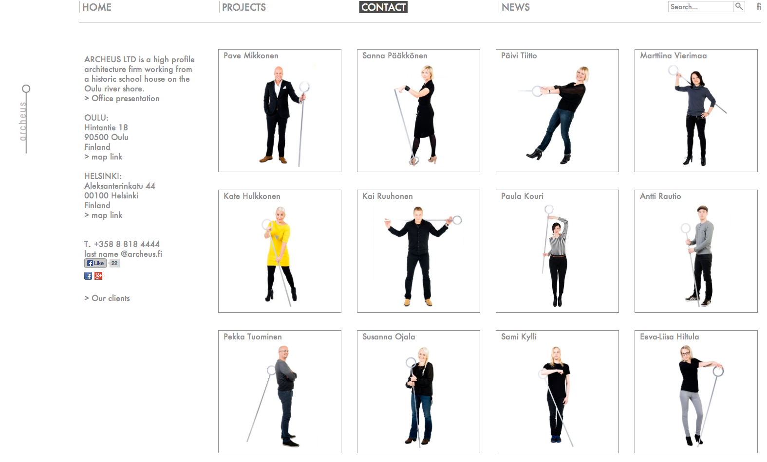This screenshot has height=462, width=767.
Task: Click the Facebook Like button
Action: click(x=95, y=263)
